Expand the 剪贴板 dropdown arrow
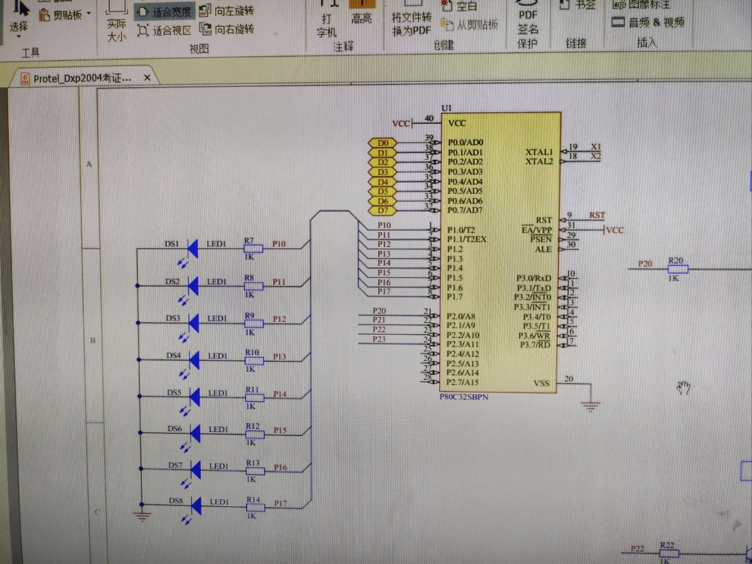This screenshot has width=752, height=564. [x=89, y=13]
